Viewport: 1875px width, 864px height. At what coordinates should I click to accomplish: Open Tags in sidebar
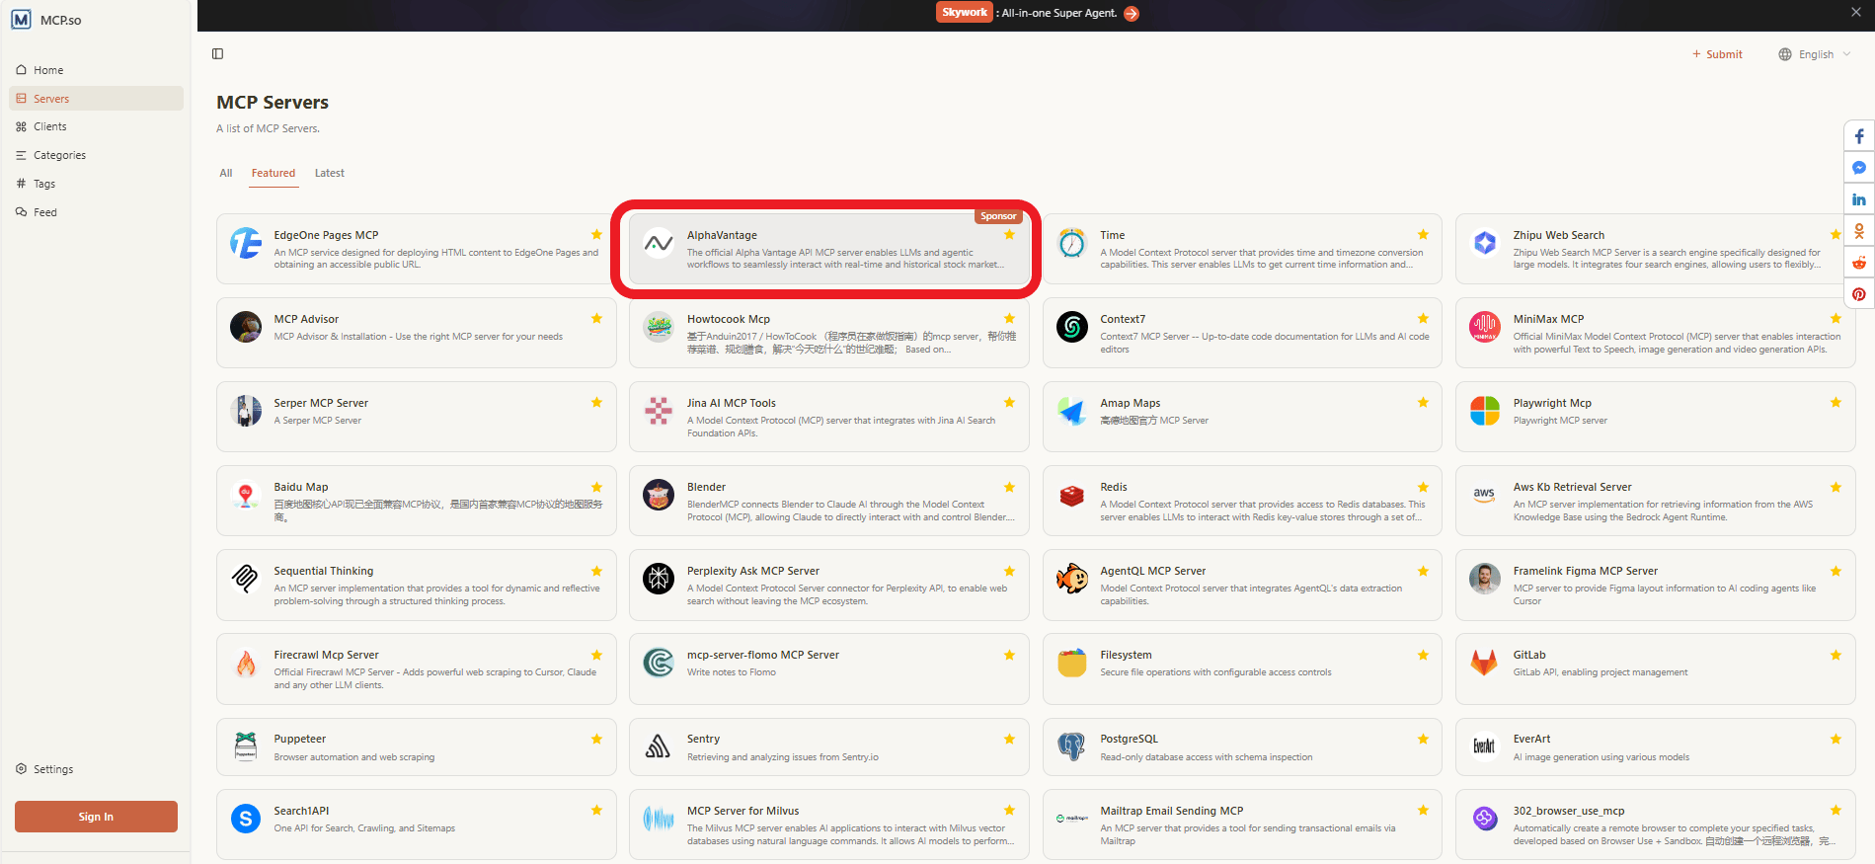96,184
